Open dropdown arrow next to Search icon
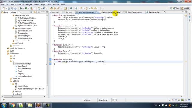Viewport: 192px width, 108px height. pyautogui.click(x=61, y=8)
